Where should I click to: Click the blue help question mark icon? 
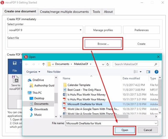pos(156,72)
